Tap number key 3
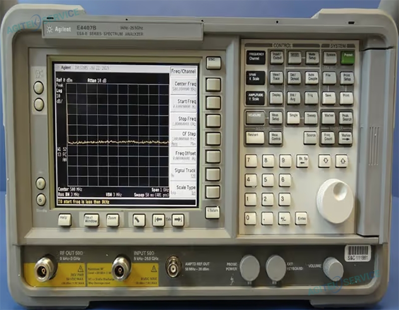 (284, 199)
